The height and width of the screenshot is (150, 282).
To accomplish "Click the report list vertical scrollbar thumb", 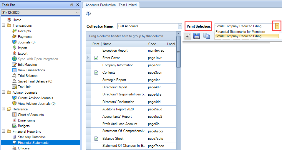I will click(178, 52).
